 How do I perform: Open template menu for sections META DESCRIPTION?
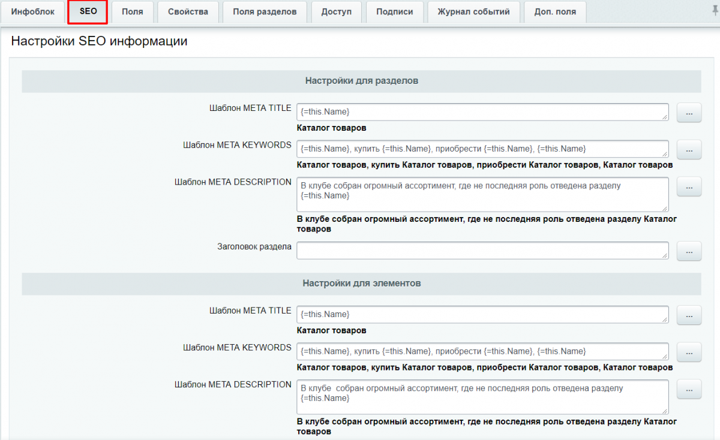point(689,186)
